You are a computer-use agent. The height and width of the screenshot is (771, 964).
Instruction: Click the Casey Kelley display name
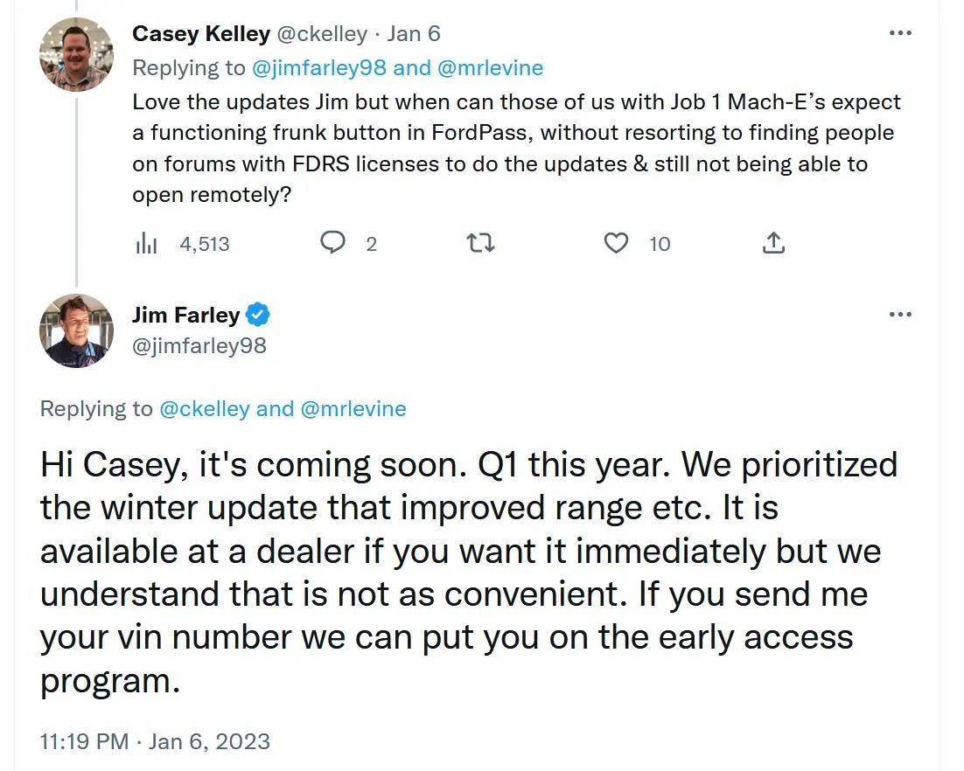(201, 34)
